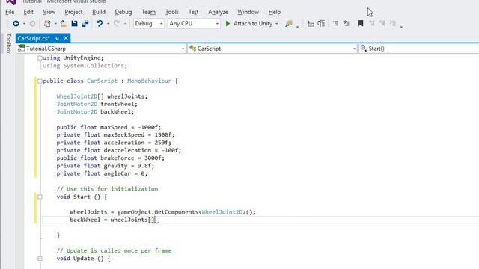479x269 pixels.
Task: Click the Comment Out Selection icon
Action: point(335,23)
